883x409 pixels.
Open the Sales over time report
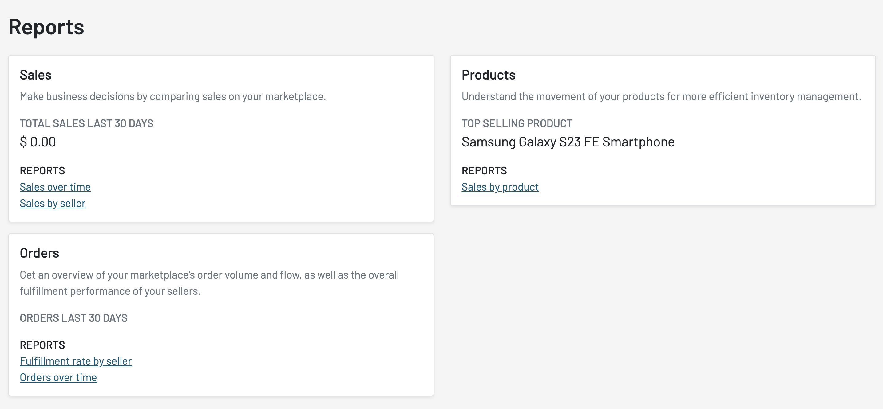(x=55, y=187)
